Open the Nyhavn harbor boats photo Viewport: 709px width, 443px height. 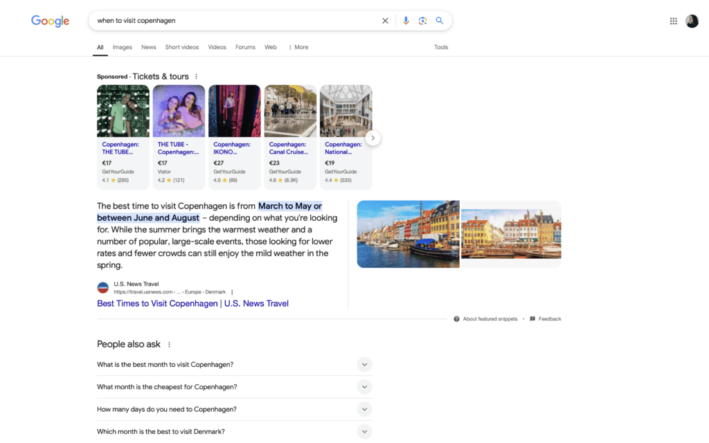[408, 234]
